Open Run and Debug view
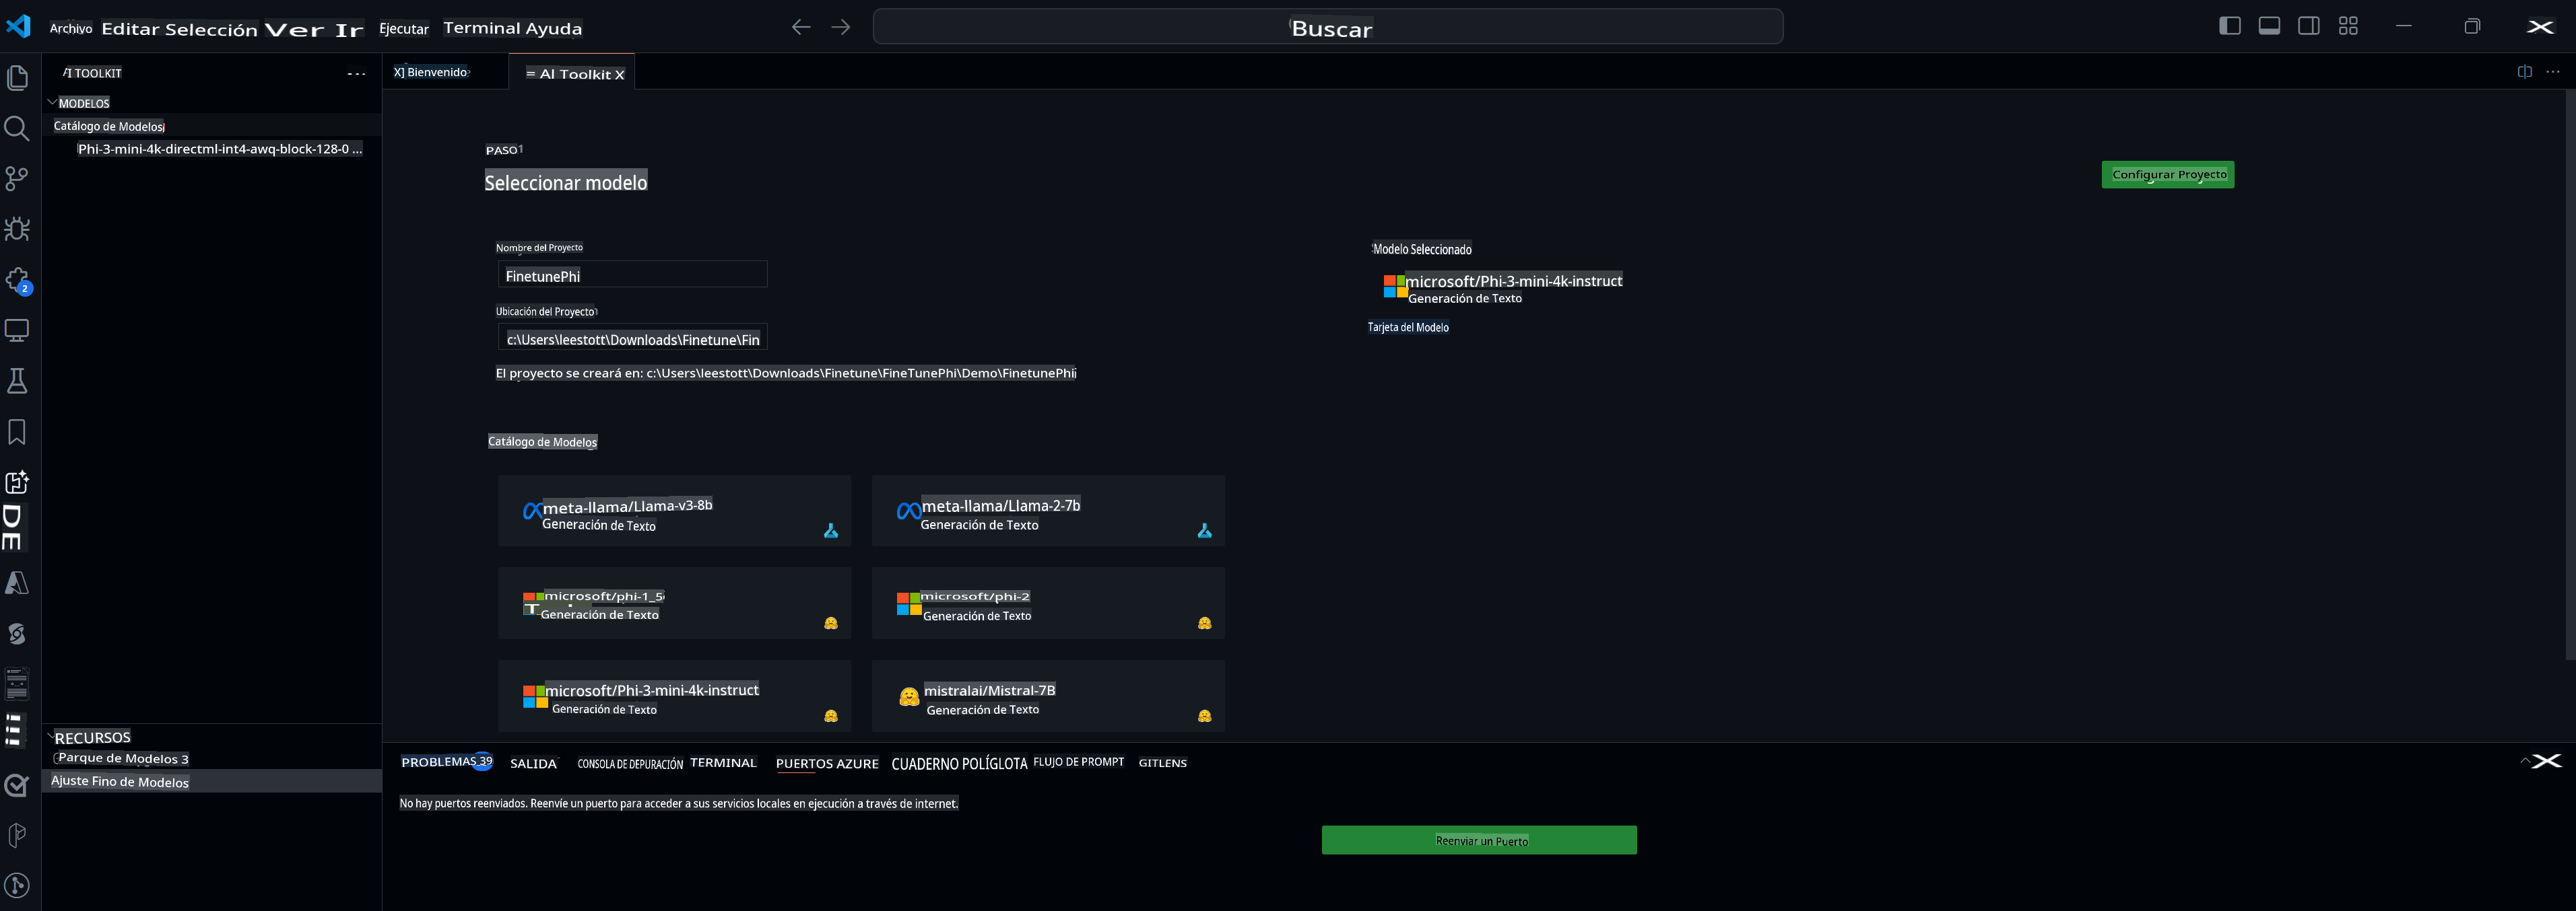Viewport: 2576px width, 911px height. (x=17, y=229)
